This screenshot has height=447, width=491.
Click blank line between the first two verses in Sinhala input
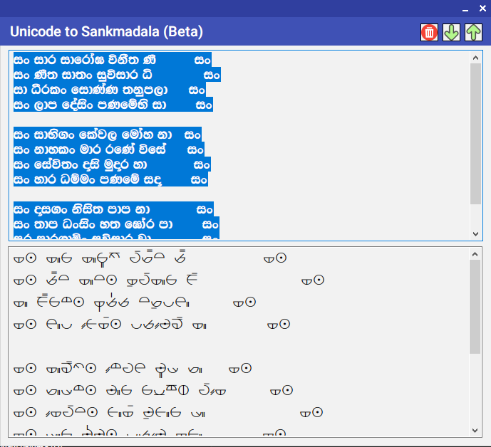point(239,120)
